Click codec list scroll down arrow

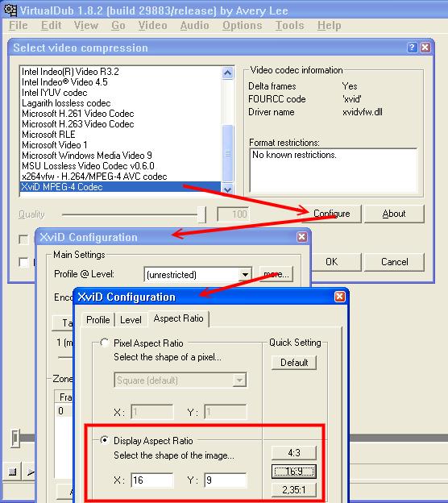[227, 189]
